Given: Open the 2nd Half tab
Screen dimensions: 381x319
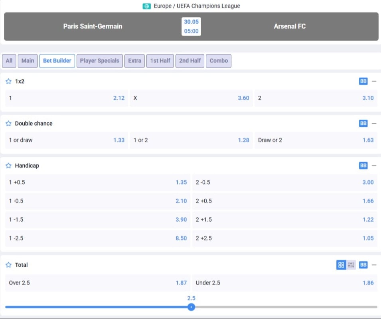Looking at the screenshot, I should click(x=190, y=61).
